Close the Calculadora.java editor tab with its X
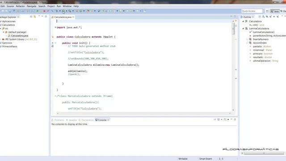Screen dimensions: 286x161 (73, 17)
